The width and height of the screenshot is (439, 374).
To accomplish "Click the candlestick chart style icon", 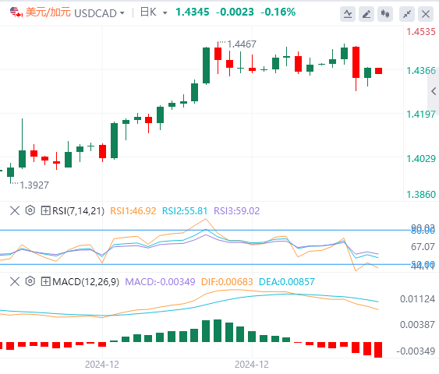I will click(385, 14).
